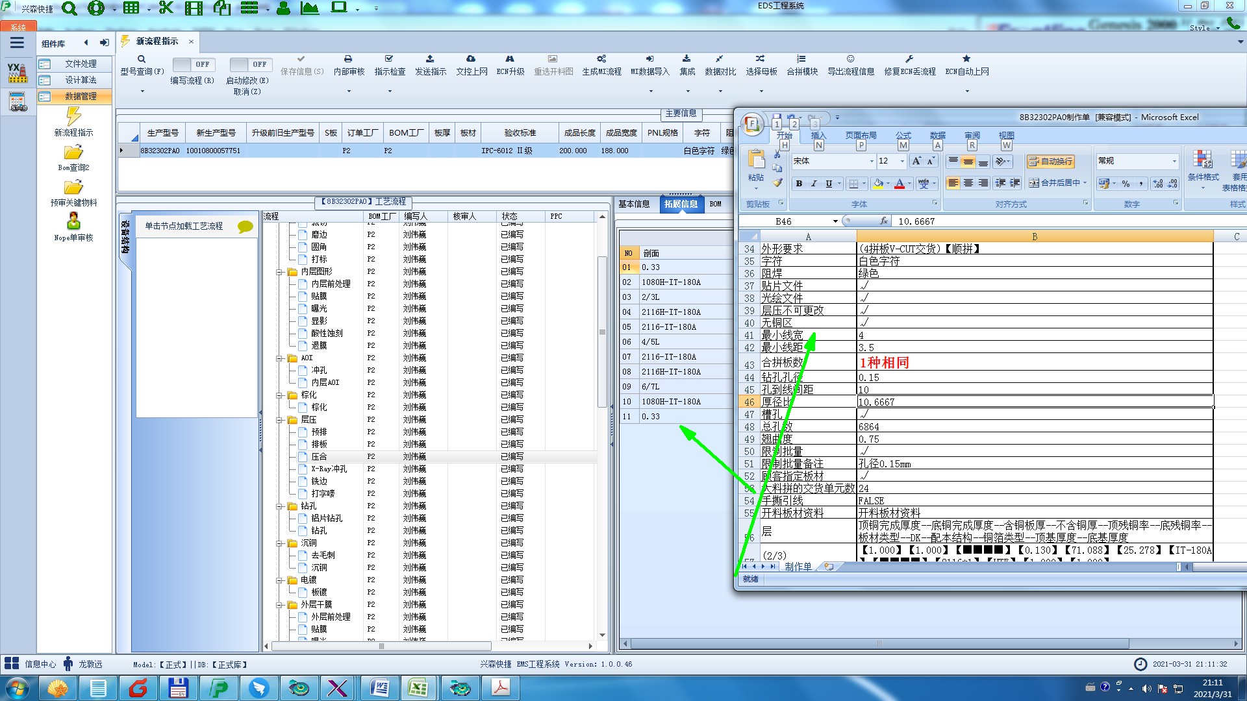Click the Excel font color swatch

point(900,184)
